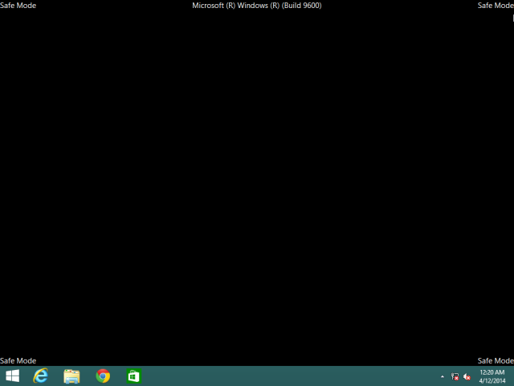Viewport: 514px width, 386px height.
Task: Open File Explorer from the taskbar
Action: tap(71, 376)
